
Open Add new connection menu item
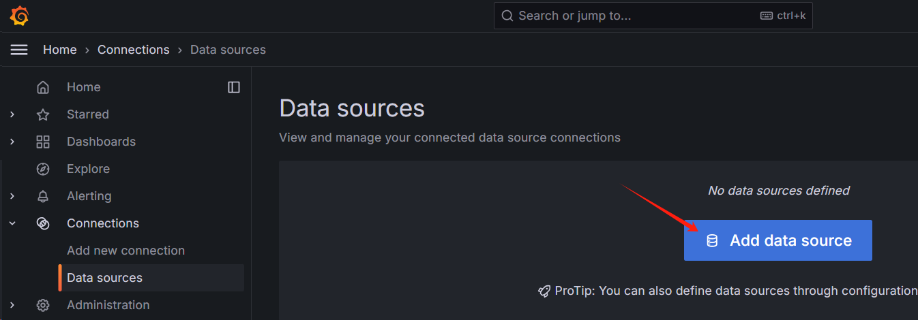(x=125, y=251)
